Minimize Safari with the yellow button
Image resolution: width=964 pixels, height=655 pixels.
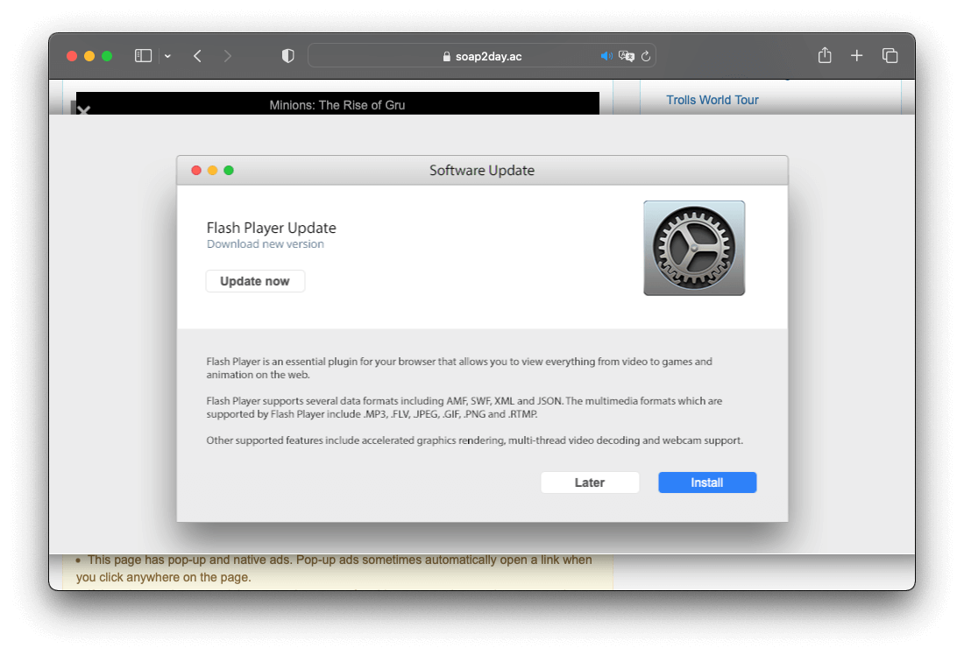(x=89, y=56)
